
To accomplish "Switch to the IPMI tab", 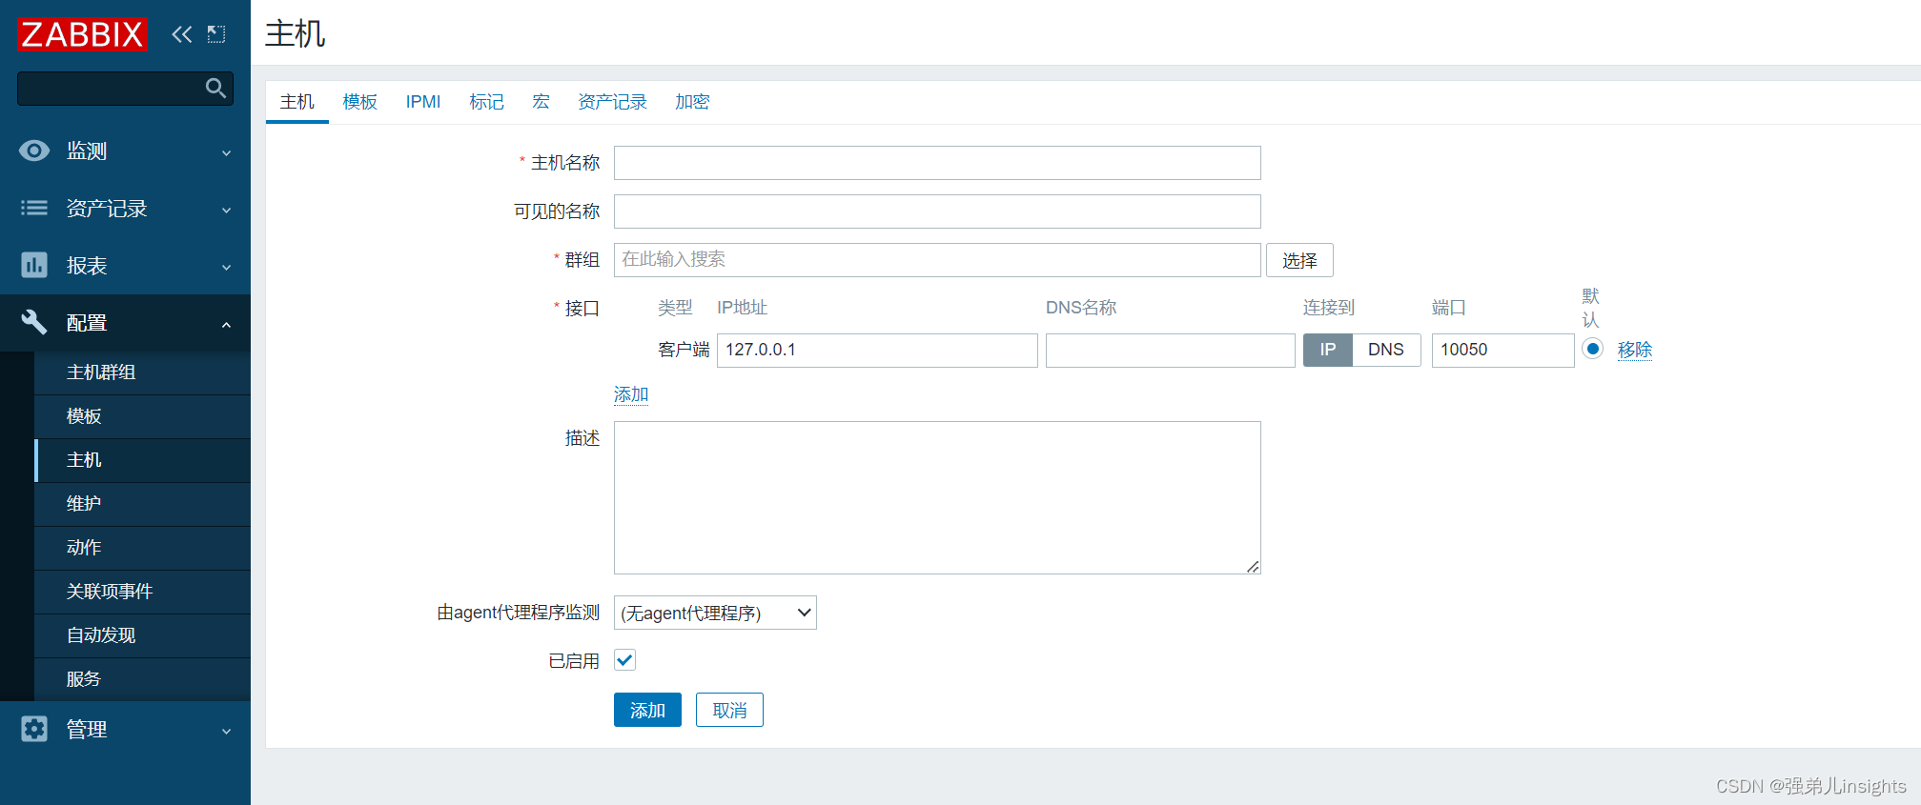I will pyautogui.click(x=423, y=102).
